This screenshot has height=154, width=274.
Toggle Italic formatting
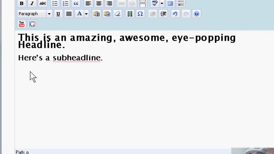[32, 3]
